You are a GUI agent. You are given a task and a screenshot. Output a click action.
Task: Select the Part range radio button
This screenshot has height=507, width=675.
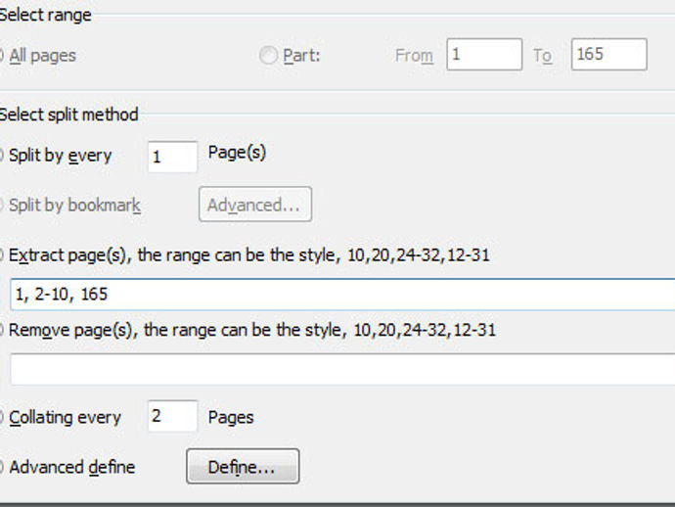click(x=268, y=55)
